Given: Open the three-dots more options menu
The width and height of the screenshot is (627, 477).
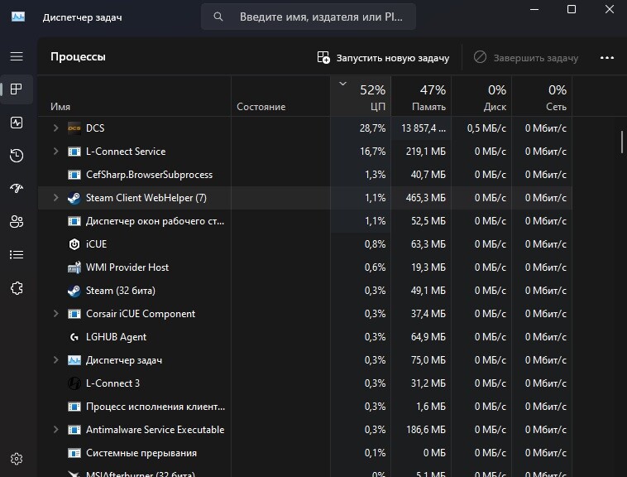Looking at the screenshot, I should pos(607,58).
